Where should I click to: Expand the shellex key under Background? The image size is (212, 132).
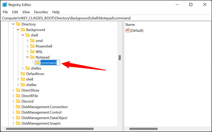[x=23, y=68]
